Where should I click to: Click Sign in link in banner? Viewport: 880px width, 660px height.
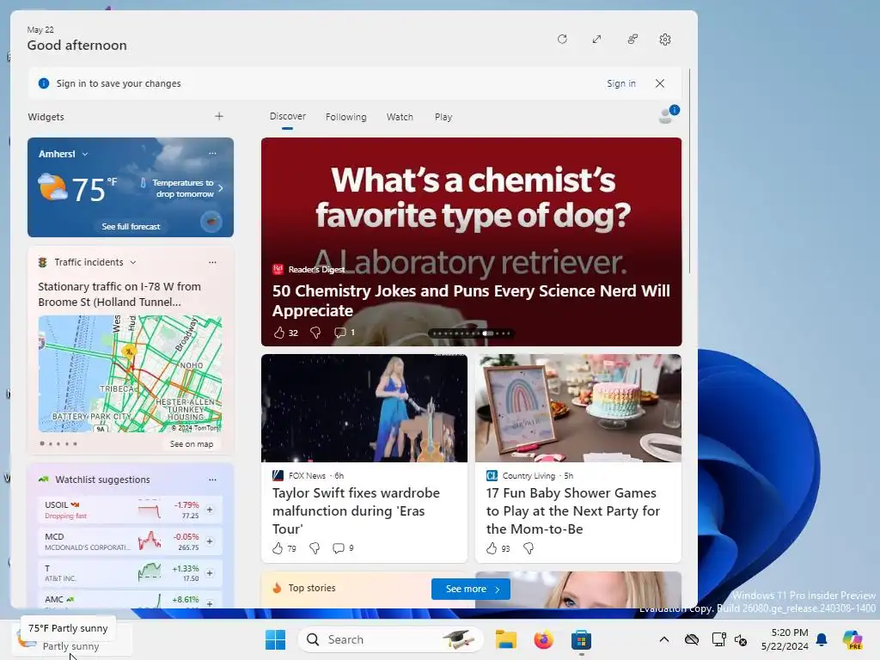pos(621,83)
